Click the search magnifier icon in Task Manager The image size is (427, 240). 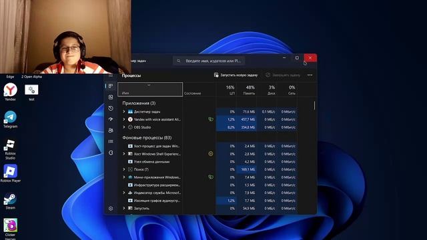click(178, 61)
